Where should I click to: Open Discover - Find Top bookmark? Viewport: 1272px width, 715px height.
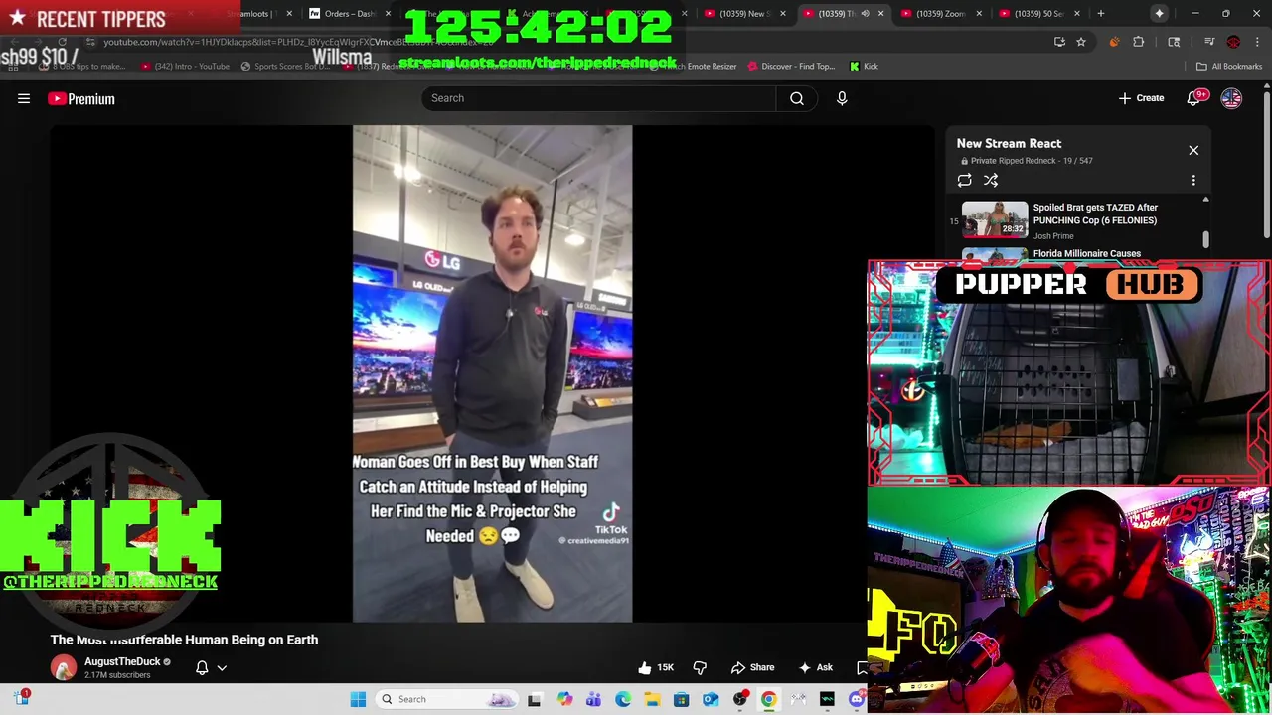point(791,66)
